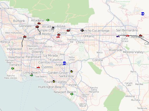Click the yellow house icon on Fountain Valley
The width and height of the screenshot is (149, 111).
tap(54, 81)
